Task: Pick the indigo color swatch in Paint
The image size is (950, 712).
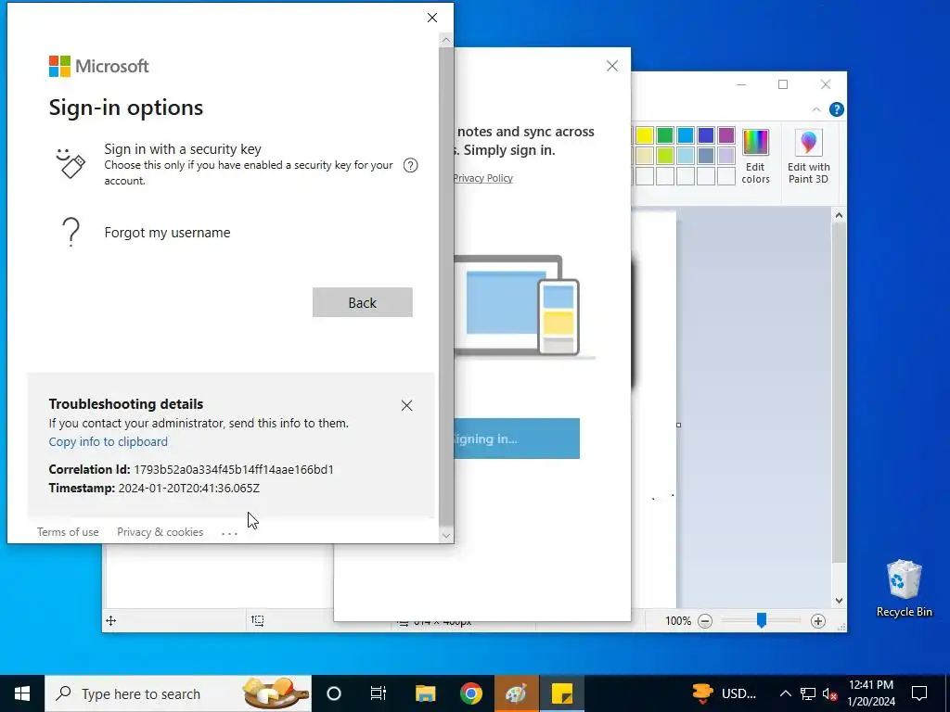Action: pos(706,135)
